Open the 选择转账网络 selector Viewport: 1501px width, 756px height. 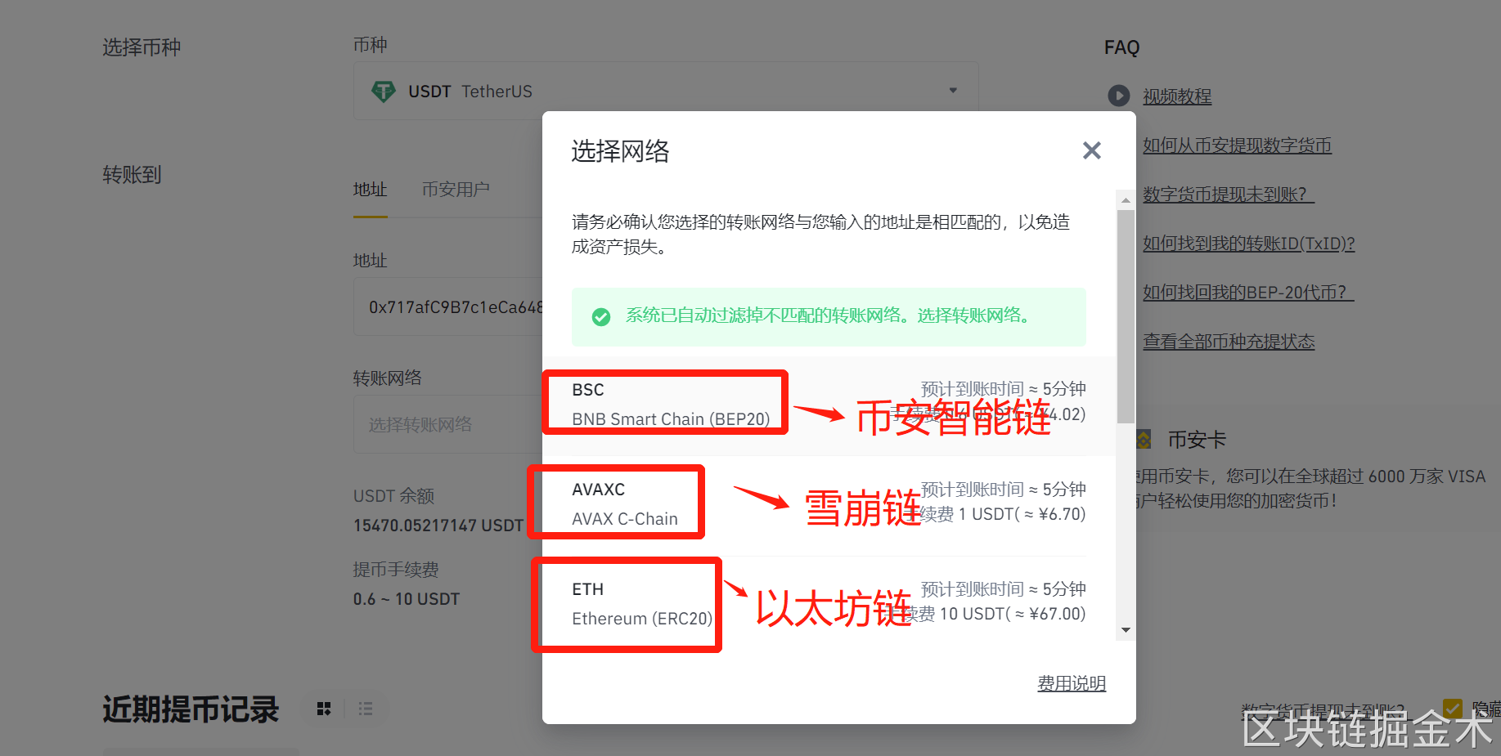tap(448, 424)
